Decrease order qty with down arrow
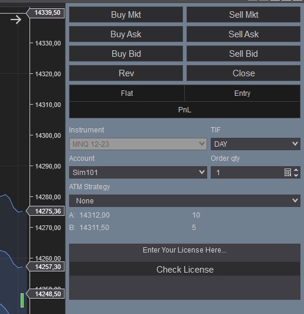Image resolution: width=304 pixels, height=314 pixels. point(296,175)
